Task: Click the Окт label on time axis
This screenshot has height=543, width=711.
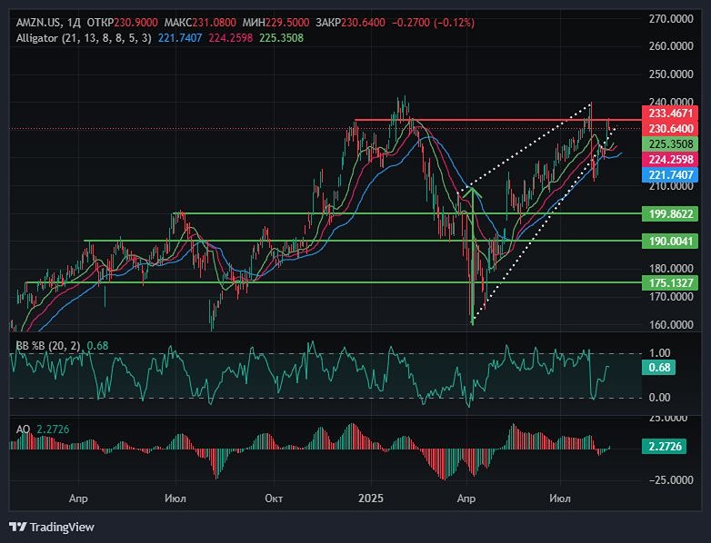Action: 274,499
